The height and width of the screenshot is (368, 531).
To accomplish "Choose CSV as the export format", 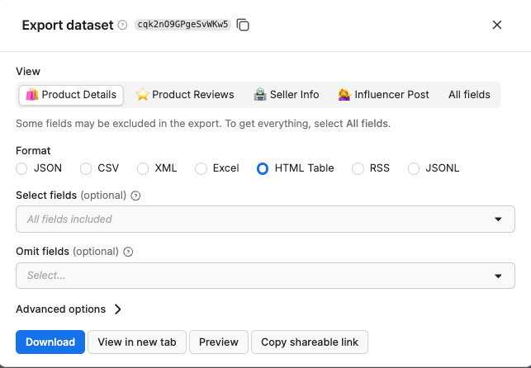I will coord(86,168).
